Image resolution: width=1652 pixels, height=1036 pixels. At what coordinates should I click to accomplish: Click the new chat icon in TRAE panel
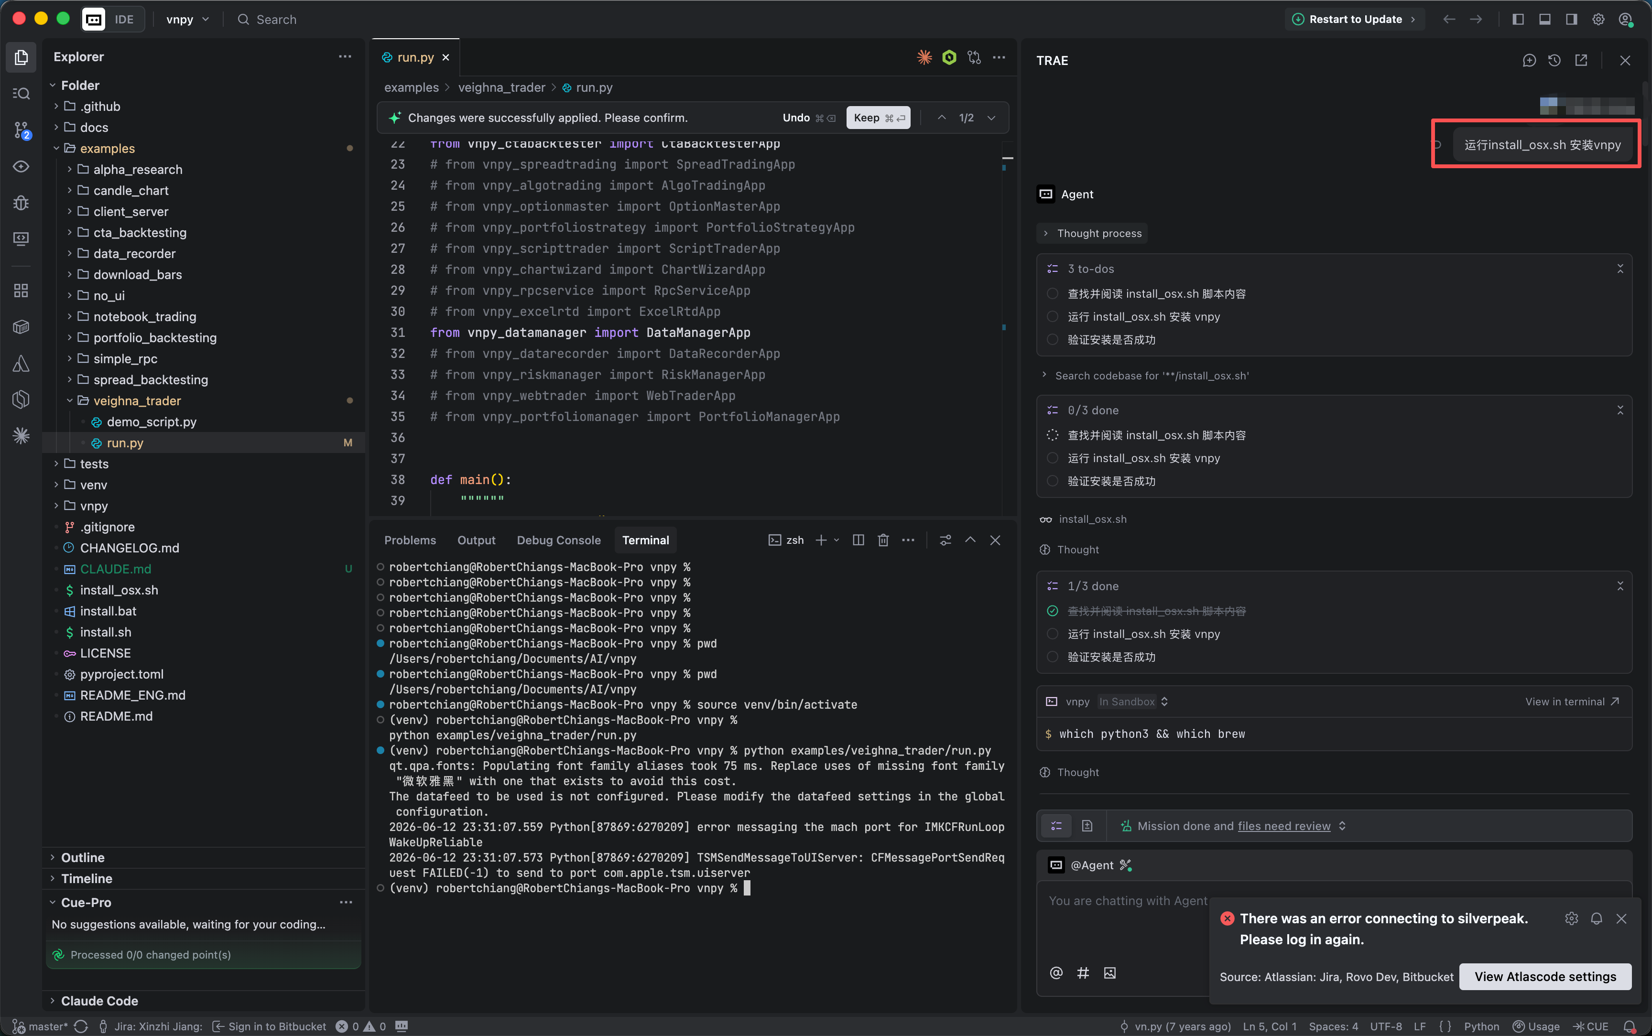click(x=1529, y=60)
